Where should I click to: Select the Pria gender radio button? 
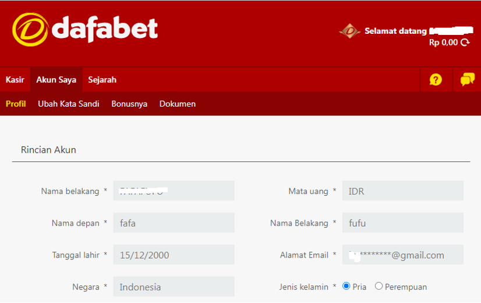[346, 286]
